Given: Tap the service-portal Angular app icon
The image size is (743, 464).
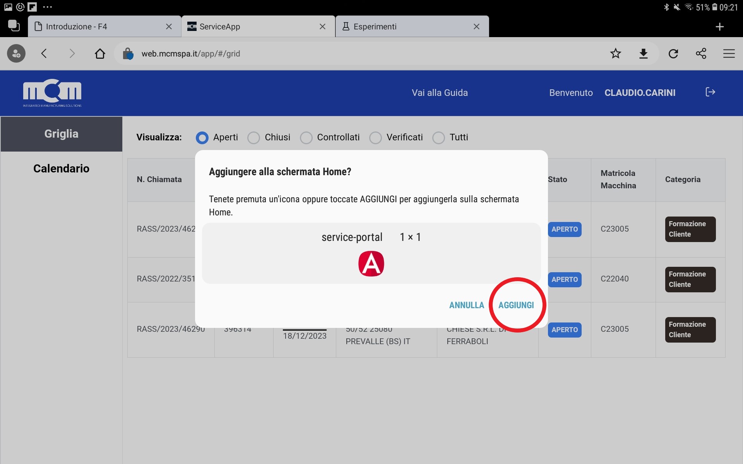Looking at the screenshot, I should point(371,264).
